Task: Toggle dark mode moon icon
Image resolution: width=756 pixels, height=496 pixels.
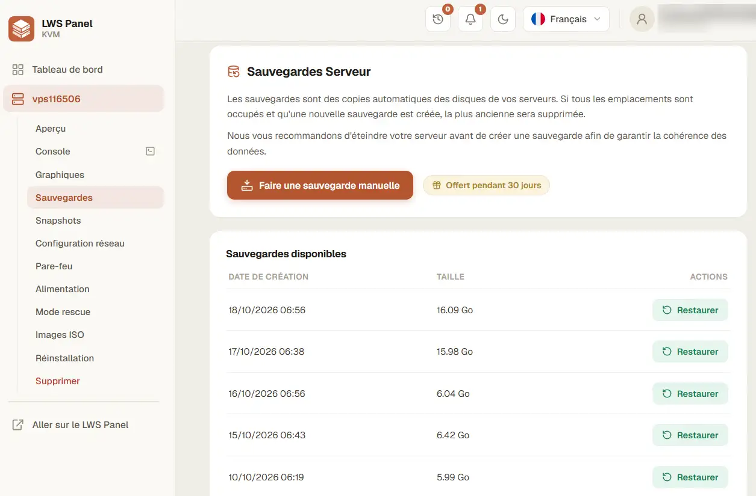Action: point(503,19)
